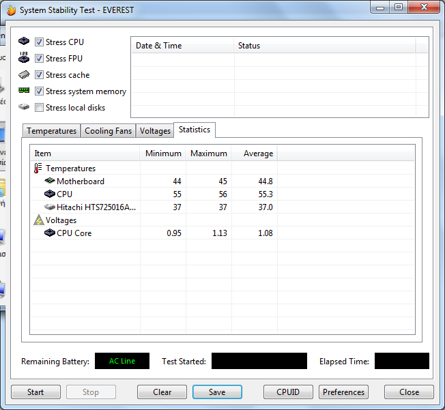The width and height of the screenshot is (445, 410).
Task: Click the Item column header
Action: (x=85, y=153)
